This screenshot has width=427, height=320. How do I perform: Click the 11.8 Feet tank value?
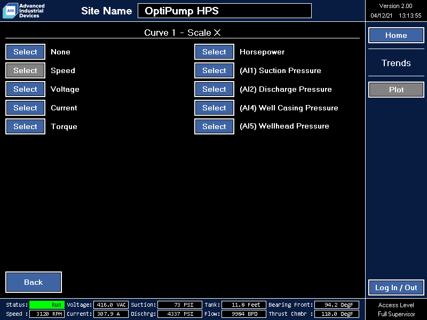pyautogui.click(x=244, y=305)
